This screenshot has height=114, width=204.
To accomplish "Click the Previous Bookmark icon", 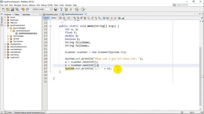I will coord(93,18).
